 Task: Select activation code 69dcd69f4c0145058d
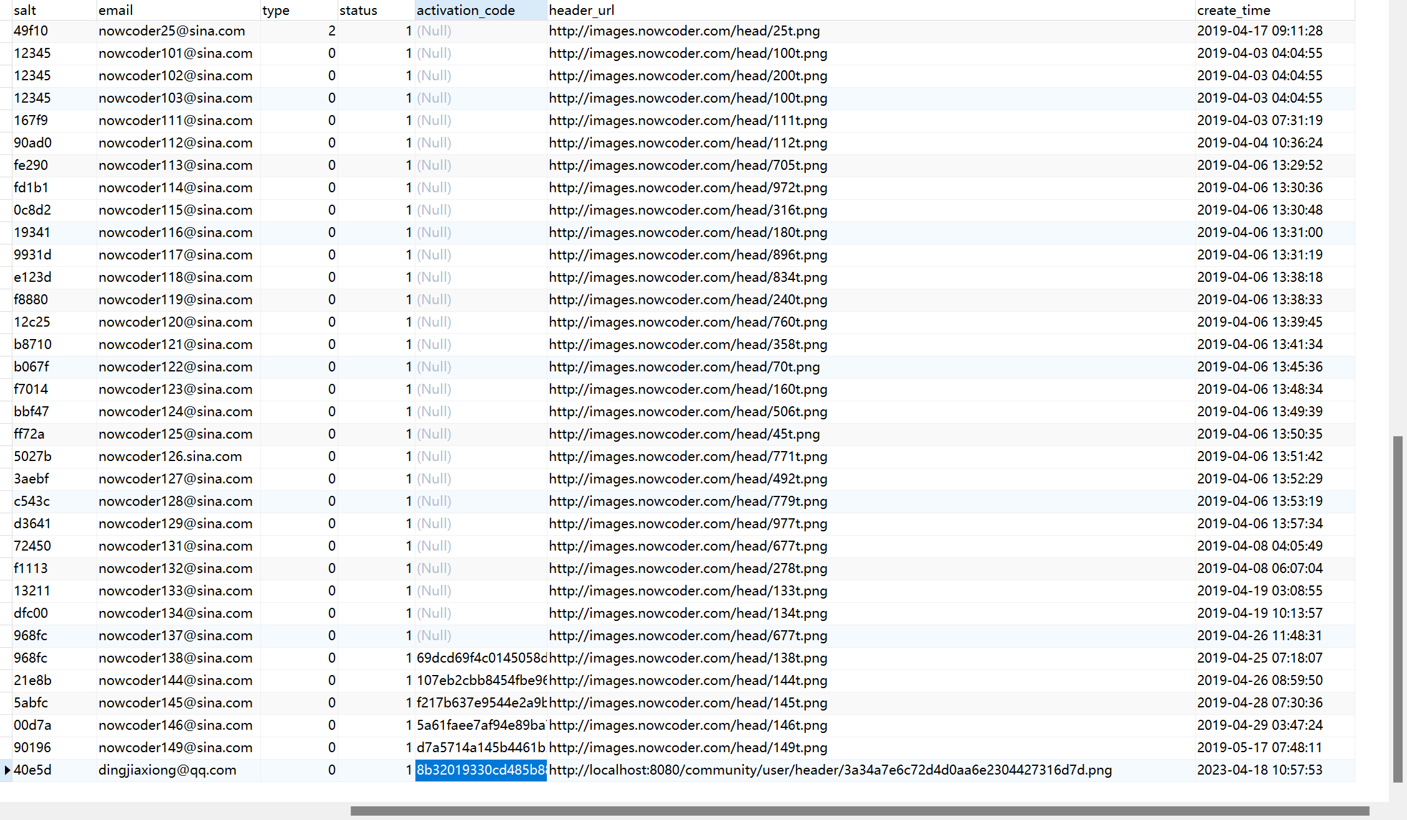[480, 658]
